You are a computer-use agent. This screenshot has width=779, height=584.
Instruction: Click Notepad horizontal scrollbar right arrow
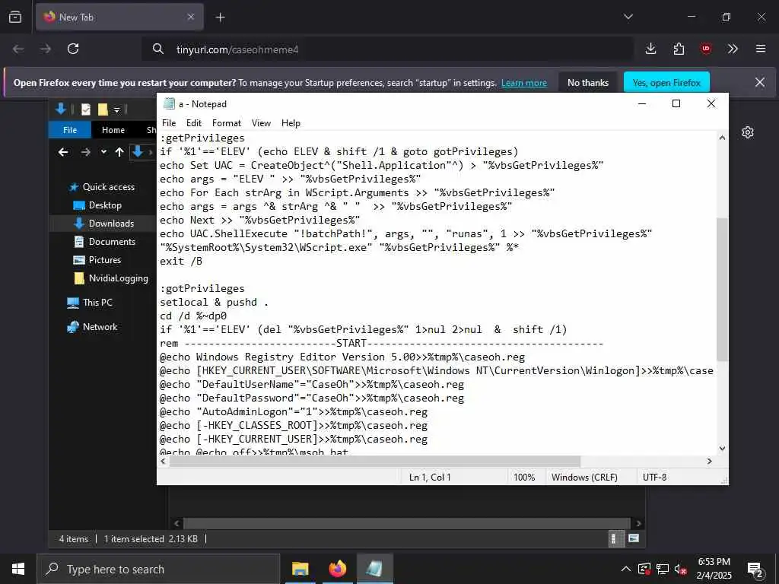(x=710, y=462)
